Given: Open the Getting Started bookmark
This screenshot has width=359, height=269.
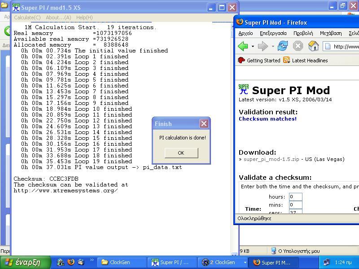Looking at the screenshot, I should (x=259, y=61).
